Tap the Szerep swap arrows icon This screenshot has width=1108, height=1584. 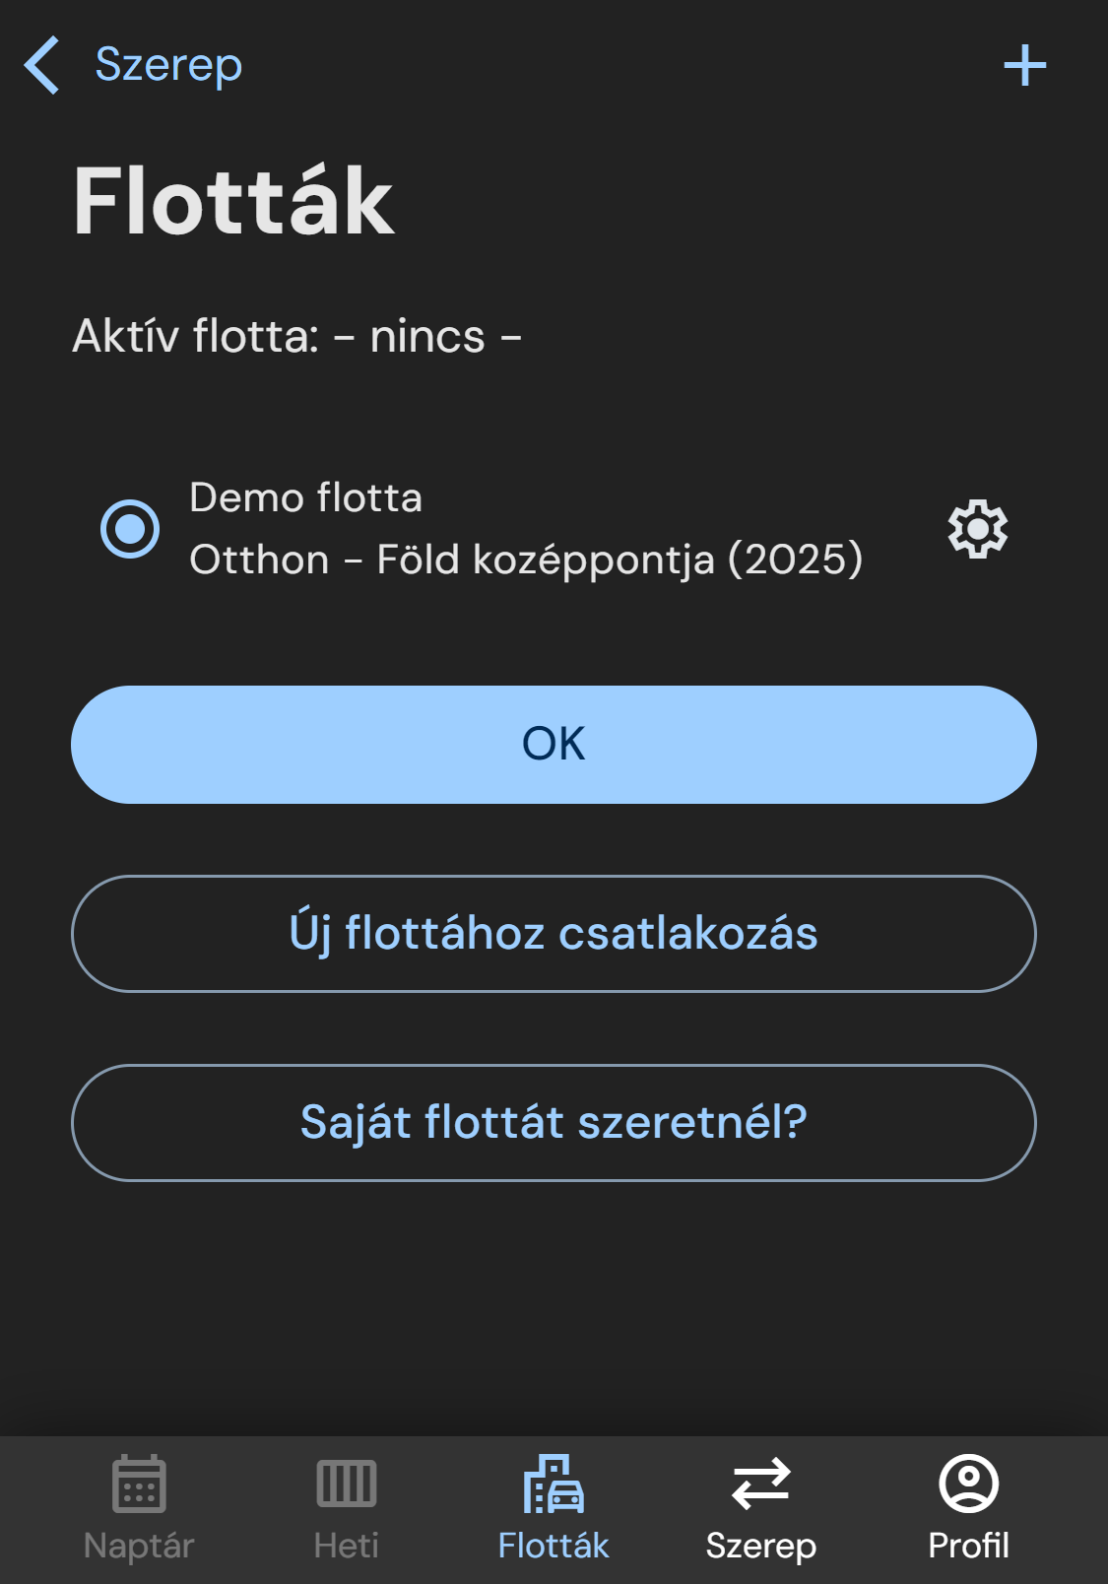(760, 1483)
